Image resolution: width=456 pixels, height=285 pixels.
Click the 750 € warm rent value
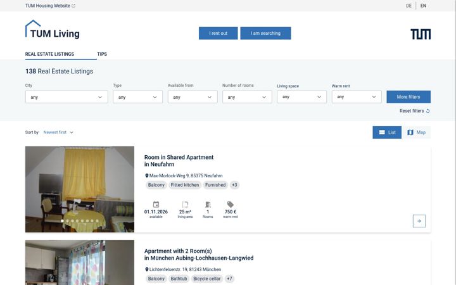click(231, 212)
